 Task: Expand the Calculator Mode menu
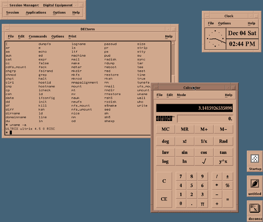pos(181,95)
